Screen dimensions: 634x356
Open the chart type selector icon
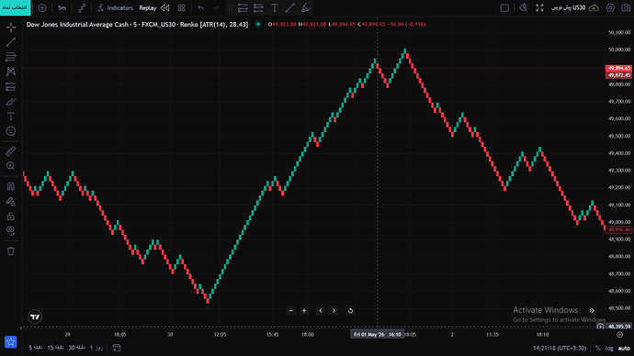pyautogui.click(x=82, y=8)
